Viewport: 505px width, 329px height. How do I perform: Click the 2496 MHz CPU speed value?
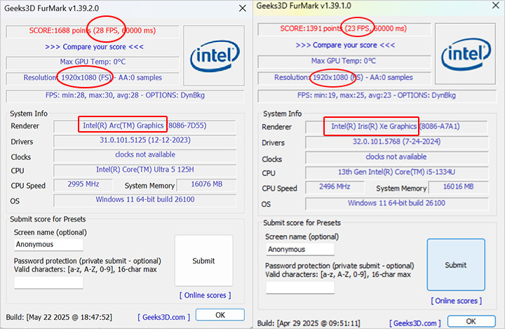[x=335, y=187]
